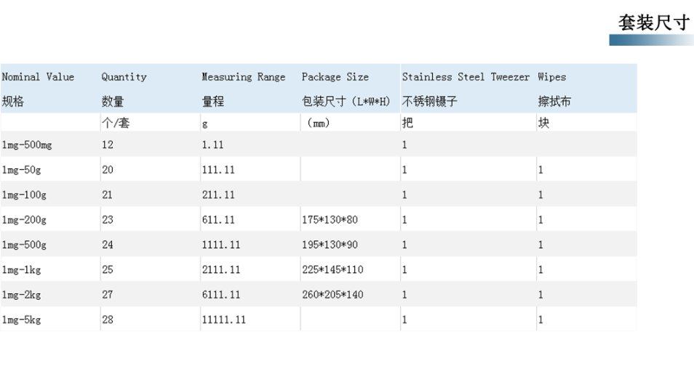Click the blue gradient bar under title
This screenshot has width=694, height=387.
tap(650, 40)
